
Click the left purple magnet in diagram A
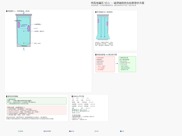pyautogui.click(x=19, y=25)
